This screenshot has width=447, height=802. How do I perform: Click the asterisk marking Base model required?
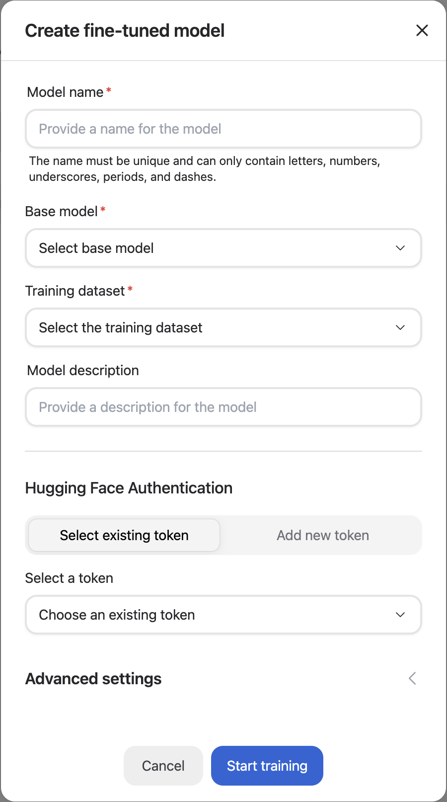point(103,209)
